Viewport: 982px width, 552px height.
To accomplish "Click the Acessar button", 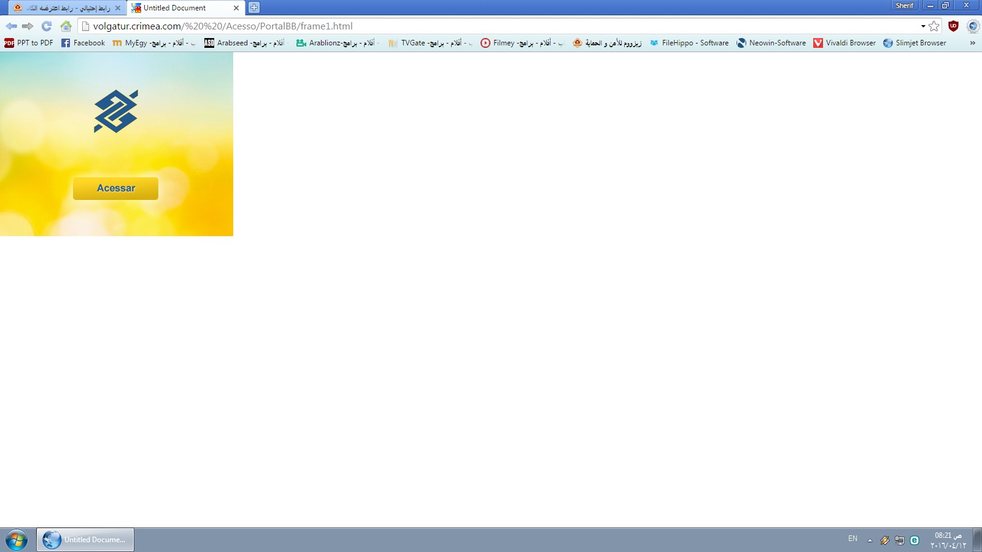I will (x=115, y=188).
